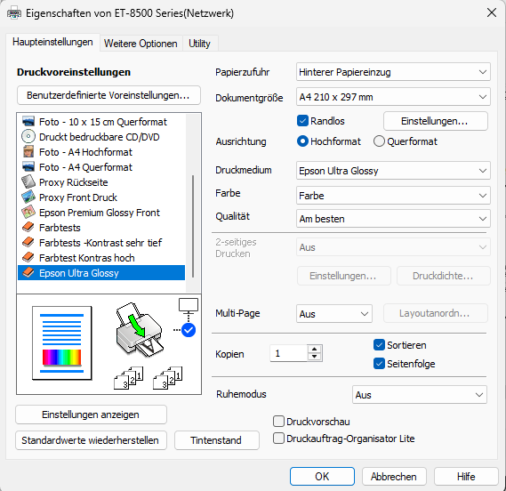
Task: Select Foto - A4 Hochformat preset
Action: click(101, 152)
